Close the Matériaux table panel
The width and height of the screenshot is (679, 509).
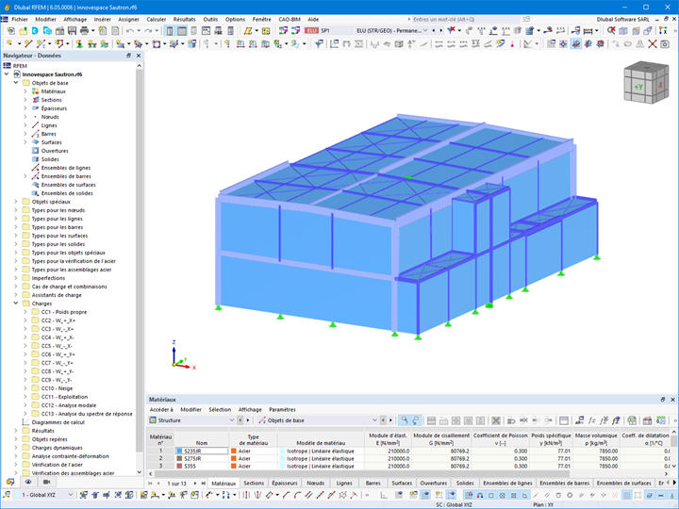coord(672,400)
